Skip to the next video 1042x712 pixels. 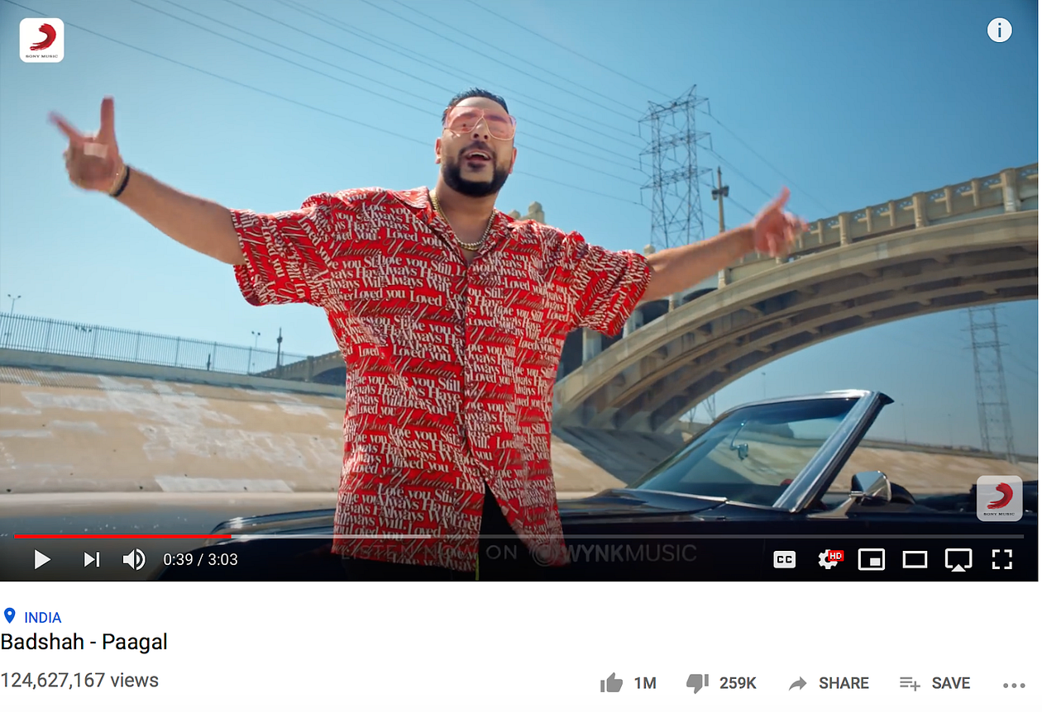(x=91, y=559)
